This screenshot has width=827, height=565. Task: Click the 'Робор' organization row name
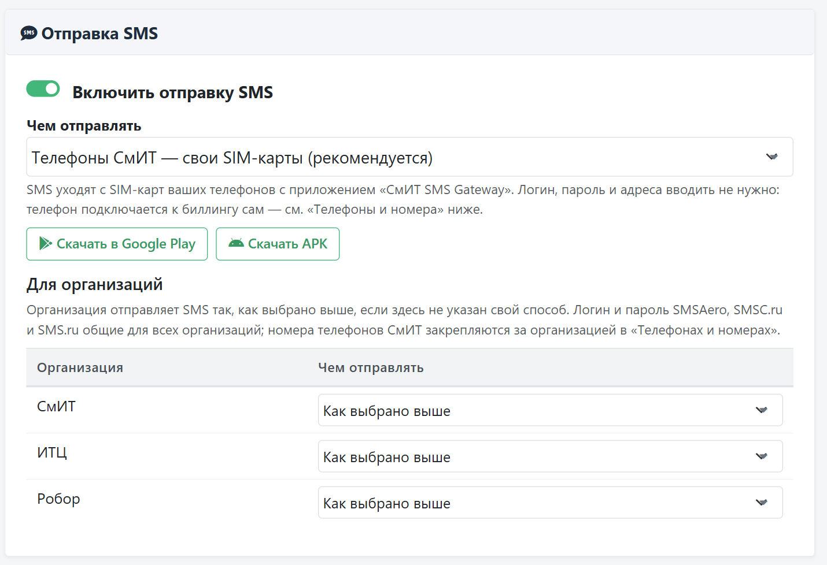click(x=58, y=499)
